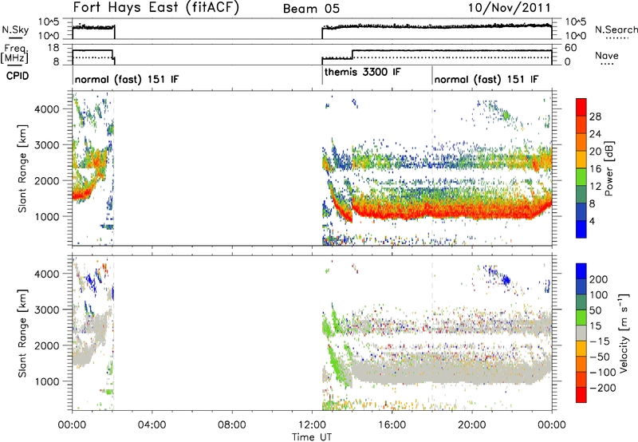Click the '16:00' time axis label

point(392,425)
